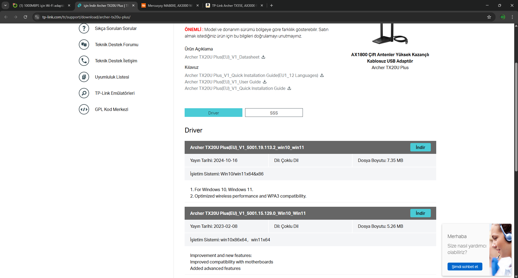Click the TP-Link Emülatörleri magnifier icon
Screen dimensions: 518x278
click(x=84, y=93)
